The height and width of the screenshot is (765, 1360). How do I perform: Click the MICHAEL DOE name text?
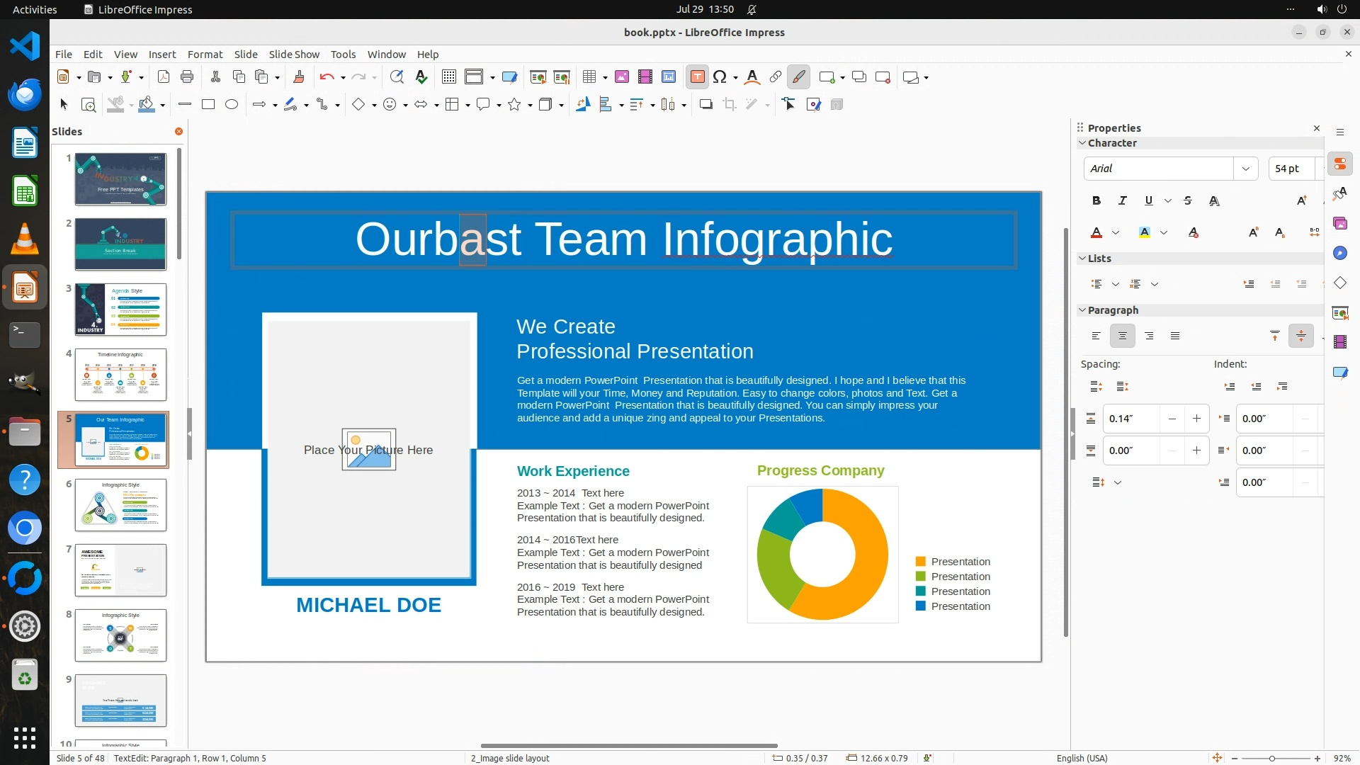tap(368, 605)
